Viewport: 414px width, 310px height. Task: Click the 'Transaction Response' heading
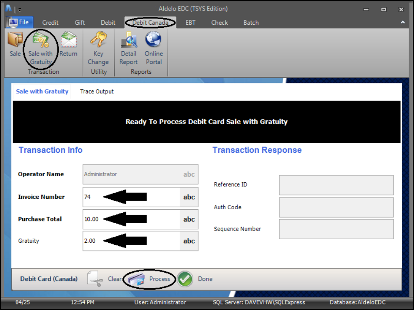pos(257,150)
